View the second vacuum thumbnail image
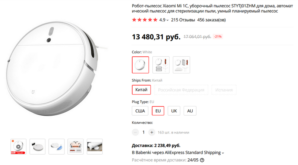 pos(37,146)
